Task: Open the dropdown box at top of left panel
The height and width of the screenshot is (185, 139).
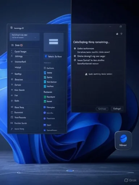Action: click(25, 36)
